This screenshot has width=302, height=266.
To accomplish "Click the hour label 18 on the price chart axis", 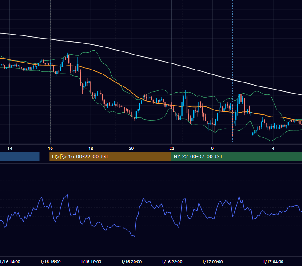I will pos(91,149).
